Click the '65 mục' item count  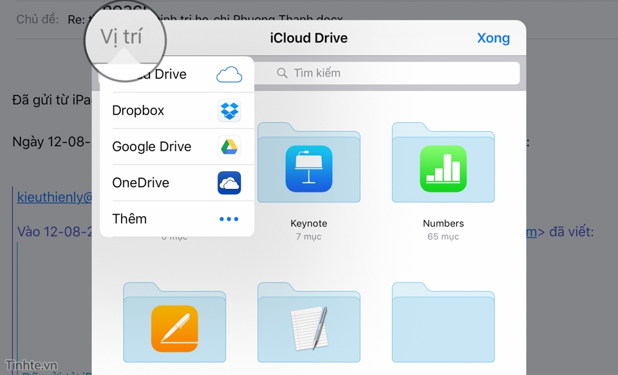point(443,237)
